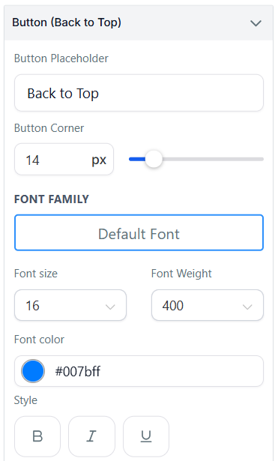Open the blue font color swatch
The width and height of the screenshot is (278, 461).
pyautogui.click(x=33, y=371)
